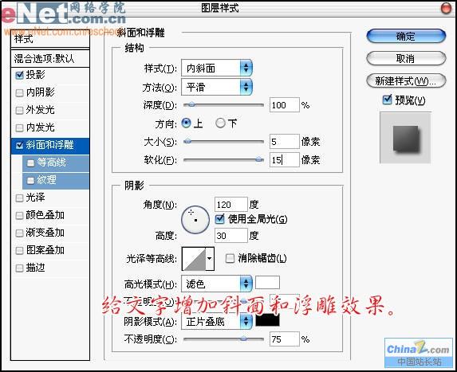Toggle 使用全局光 (Use Global Light) checkbox
The image size is (457, 372).
coord(219,219)
